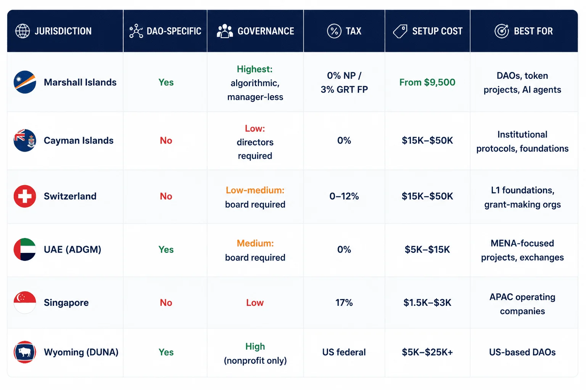Select the UAE flag icon
The image size is (586, 390).
25,249
